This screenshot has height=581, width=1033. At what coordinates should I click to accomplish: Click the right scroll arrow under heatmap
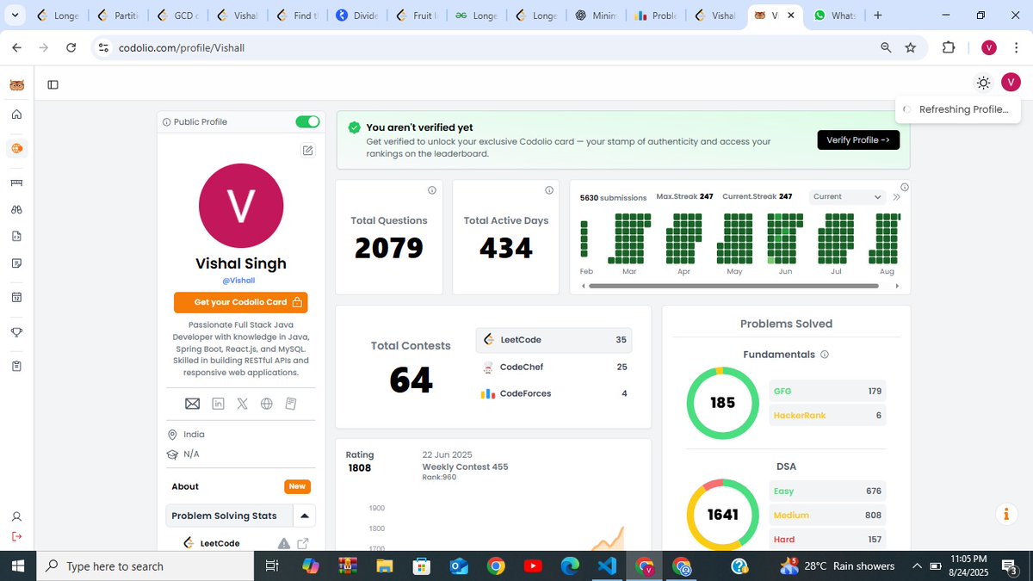(897, 286)
